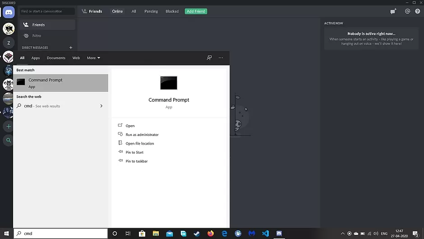This screenshot has height=239, width=424.
Task: Open Malwarebytes from taskbar
Action: [252, 233]
